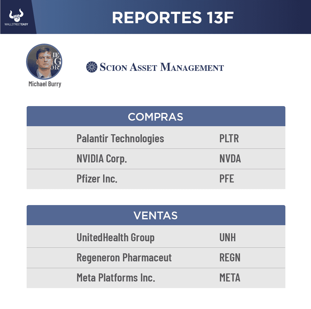Click the UNH ticker symbol
Image resolution: width=311 pixels, height=309 pixels.
[227, 237]
